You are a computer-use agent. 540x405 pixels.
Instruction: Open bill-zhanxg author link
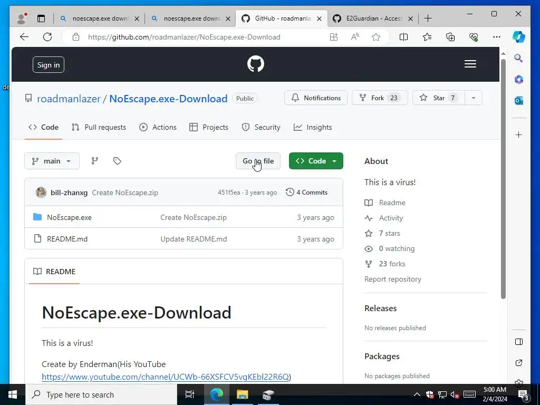coord(69,192)
